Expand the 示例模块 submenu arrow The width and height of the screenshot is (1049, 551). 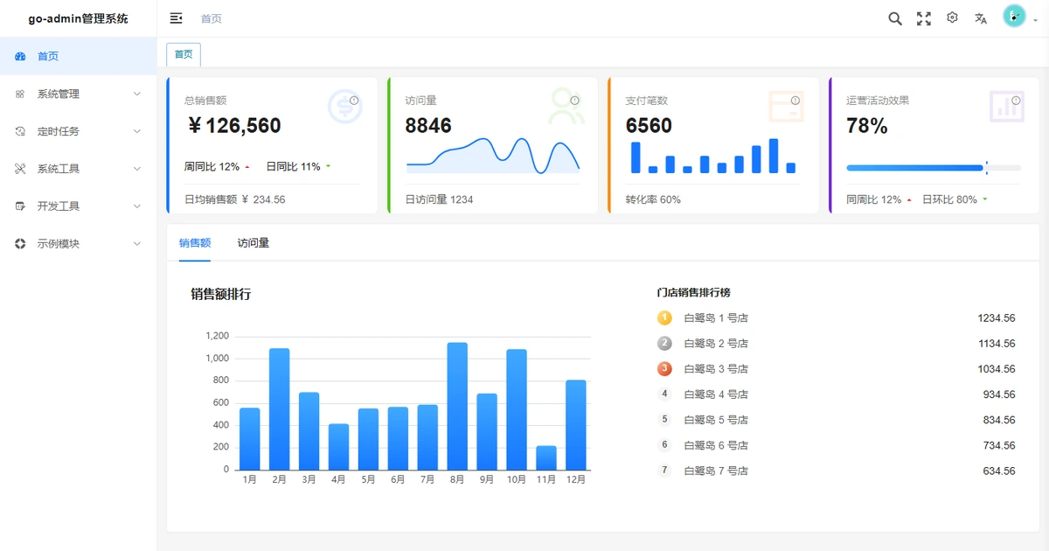(137, 244)
